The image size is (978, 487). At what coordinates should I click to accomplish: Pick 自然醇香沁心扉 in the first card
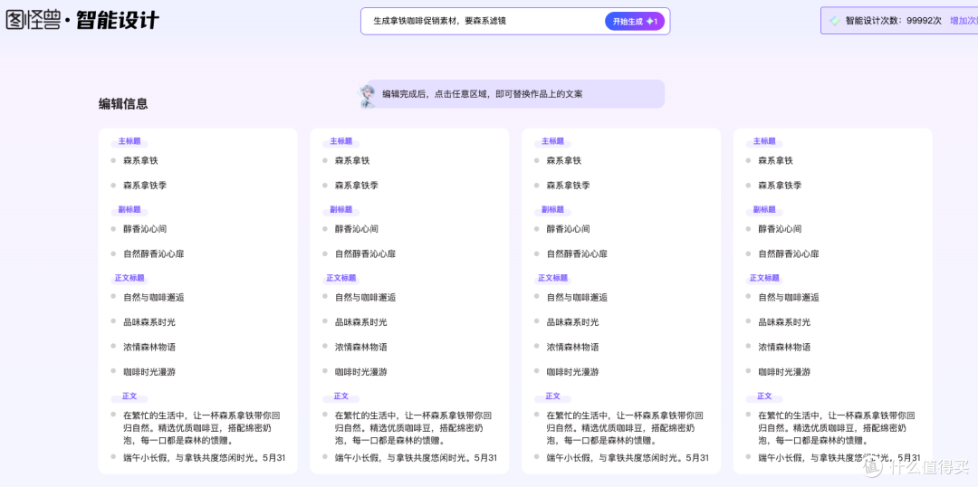153,253
